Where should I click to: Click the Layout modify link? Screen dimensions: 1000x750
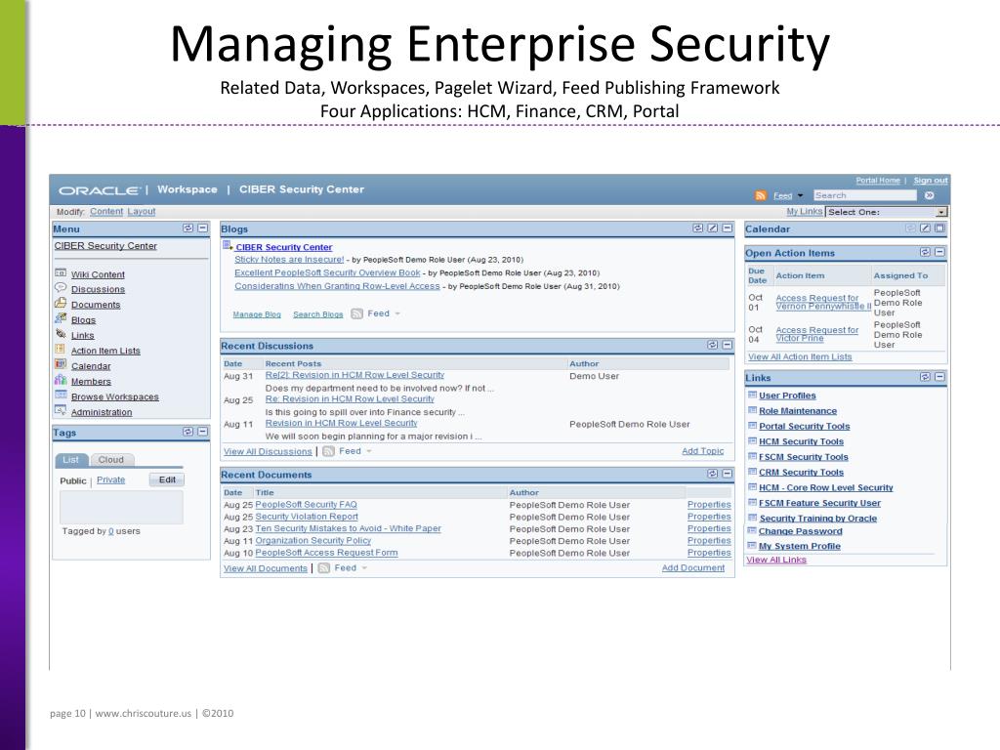pyautogui.click(x=142, y=212)
